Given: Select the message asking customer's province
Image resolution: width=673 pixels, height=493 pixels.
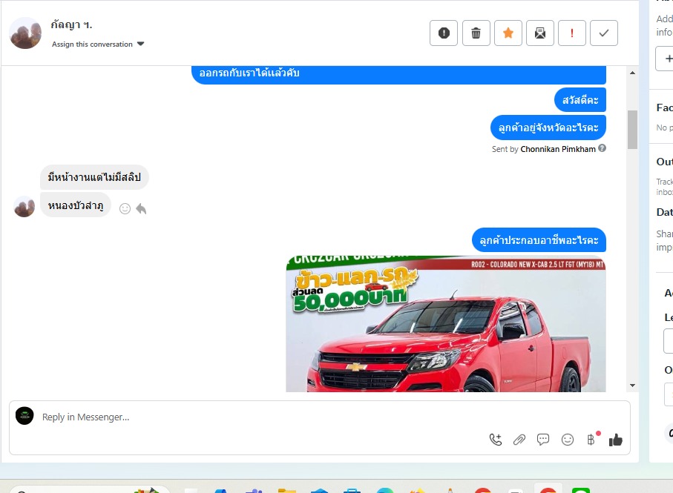Looking at the screenshot, I should tap(548, 128).
